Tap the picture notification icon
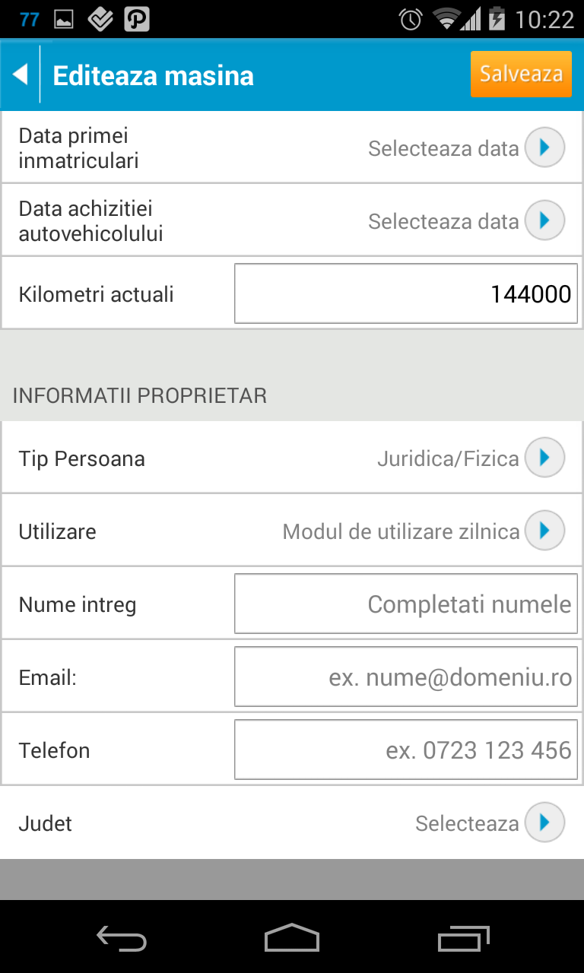Screen dimensions: 584x973 click(64, 19)
